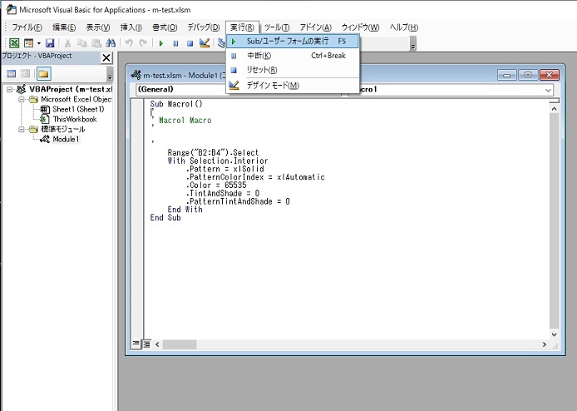
Task: Click the Project Explorer toolbar icon
Action: tap(221, 43)
